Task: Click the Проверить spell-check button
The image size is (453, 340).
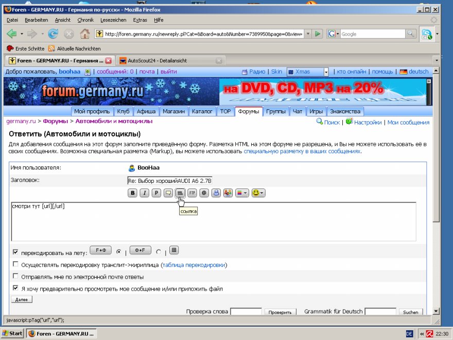Action: pyautogui.click(x=280, y=312)
